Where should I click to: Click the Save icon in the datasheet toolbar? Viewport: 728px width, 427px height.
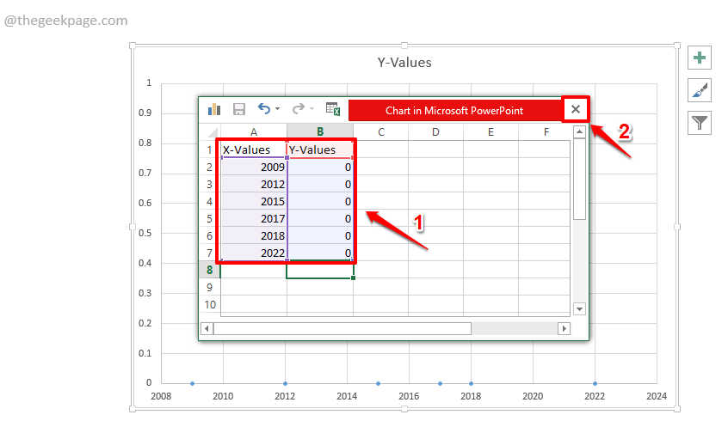(x=239, y=109)
